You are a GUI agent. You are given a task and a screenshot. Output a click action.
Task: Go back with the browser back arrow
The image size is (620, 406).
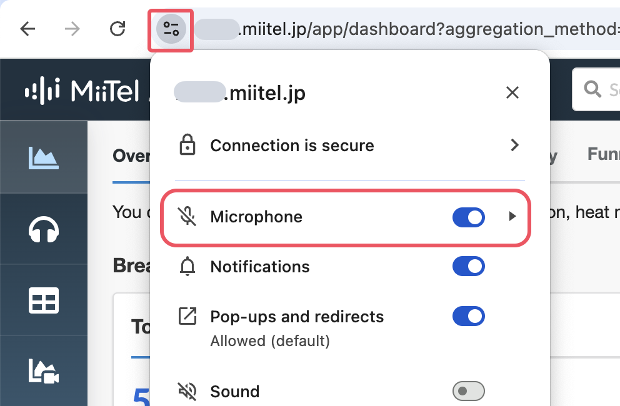(27, 29)
